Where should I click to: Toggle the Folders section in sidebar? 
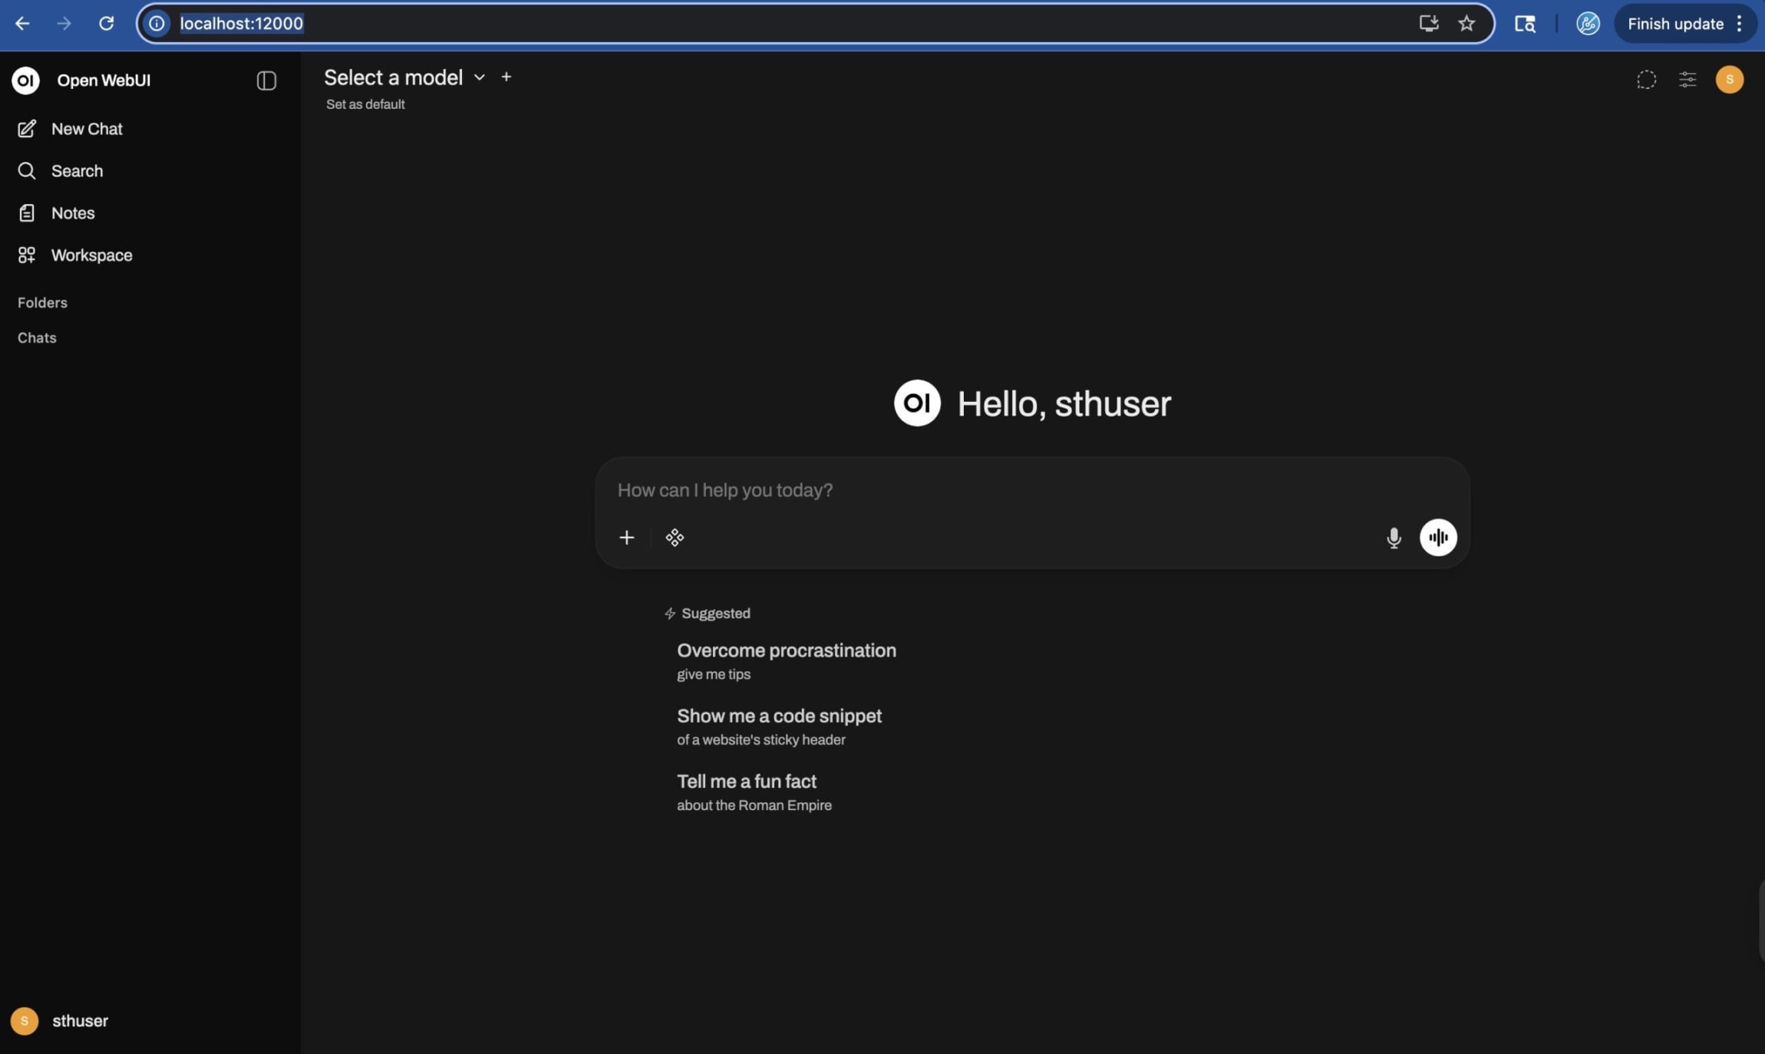(42, 303)
